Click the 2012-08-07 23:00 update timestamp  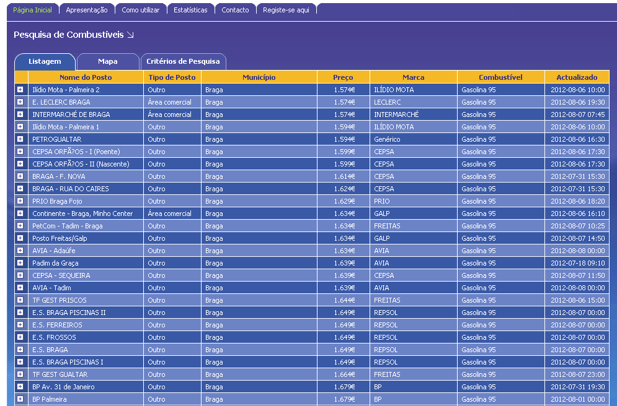[578, 374]
